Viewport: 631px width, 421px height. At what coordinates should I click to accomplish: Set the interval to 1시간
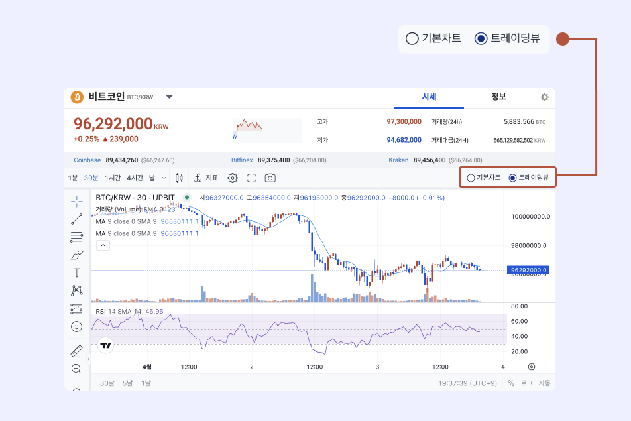(113, 178)
